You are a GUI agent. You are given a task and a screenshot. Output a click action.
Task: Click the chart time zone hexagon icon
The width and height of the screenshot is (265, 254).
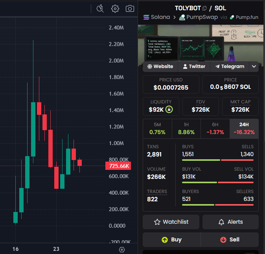[x=122, y=250]
